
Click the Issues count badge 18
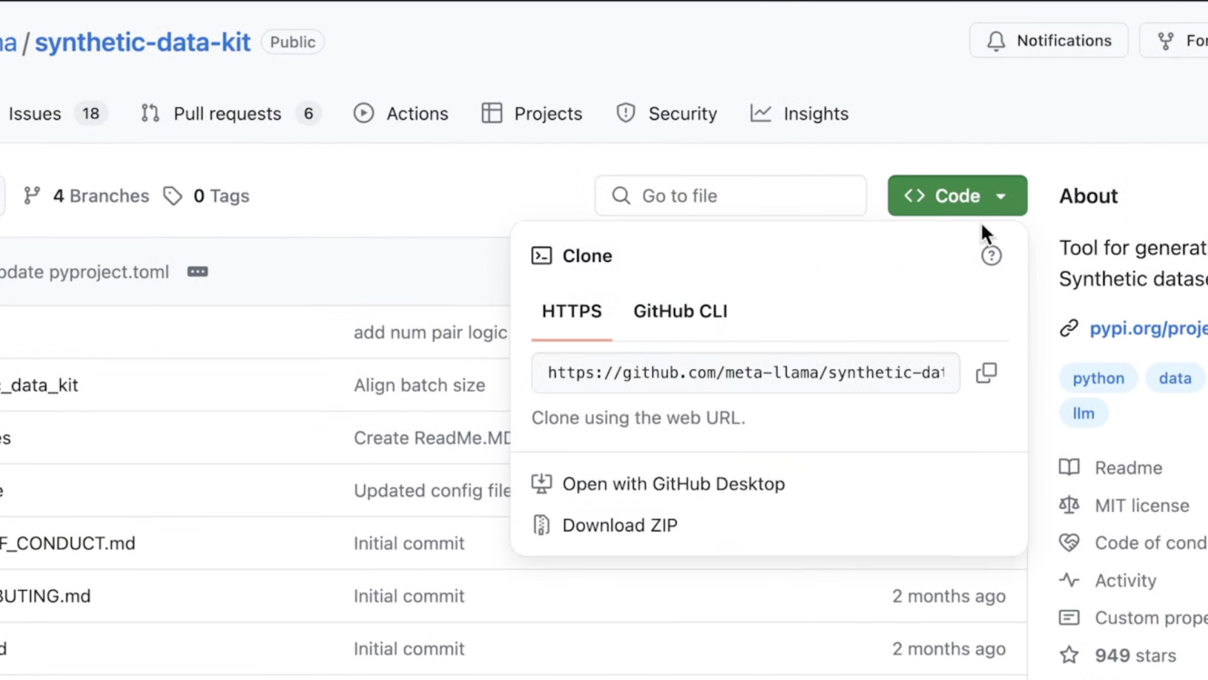click(x=90, y=114)
